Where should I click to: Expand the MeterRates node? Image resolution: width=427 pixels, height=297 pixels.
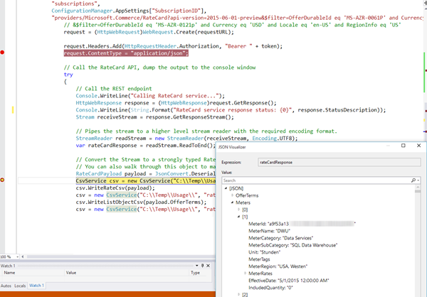246,271
